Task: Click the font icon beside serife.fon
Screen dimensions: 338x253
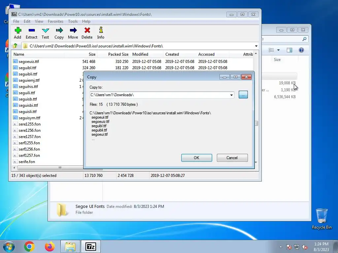Action: click(15, 161)
